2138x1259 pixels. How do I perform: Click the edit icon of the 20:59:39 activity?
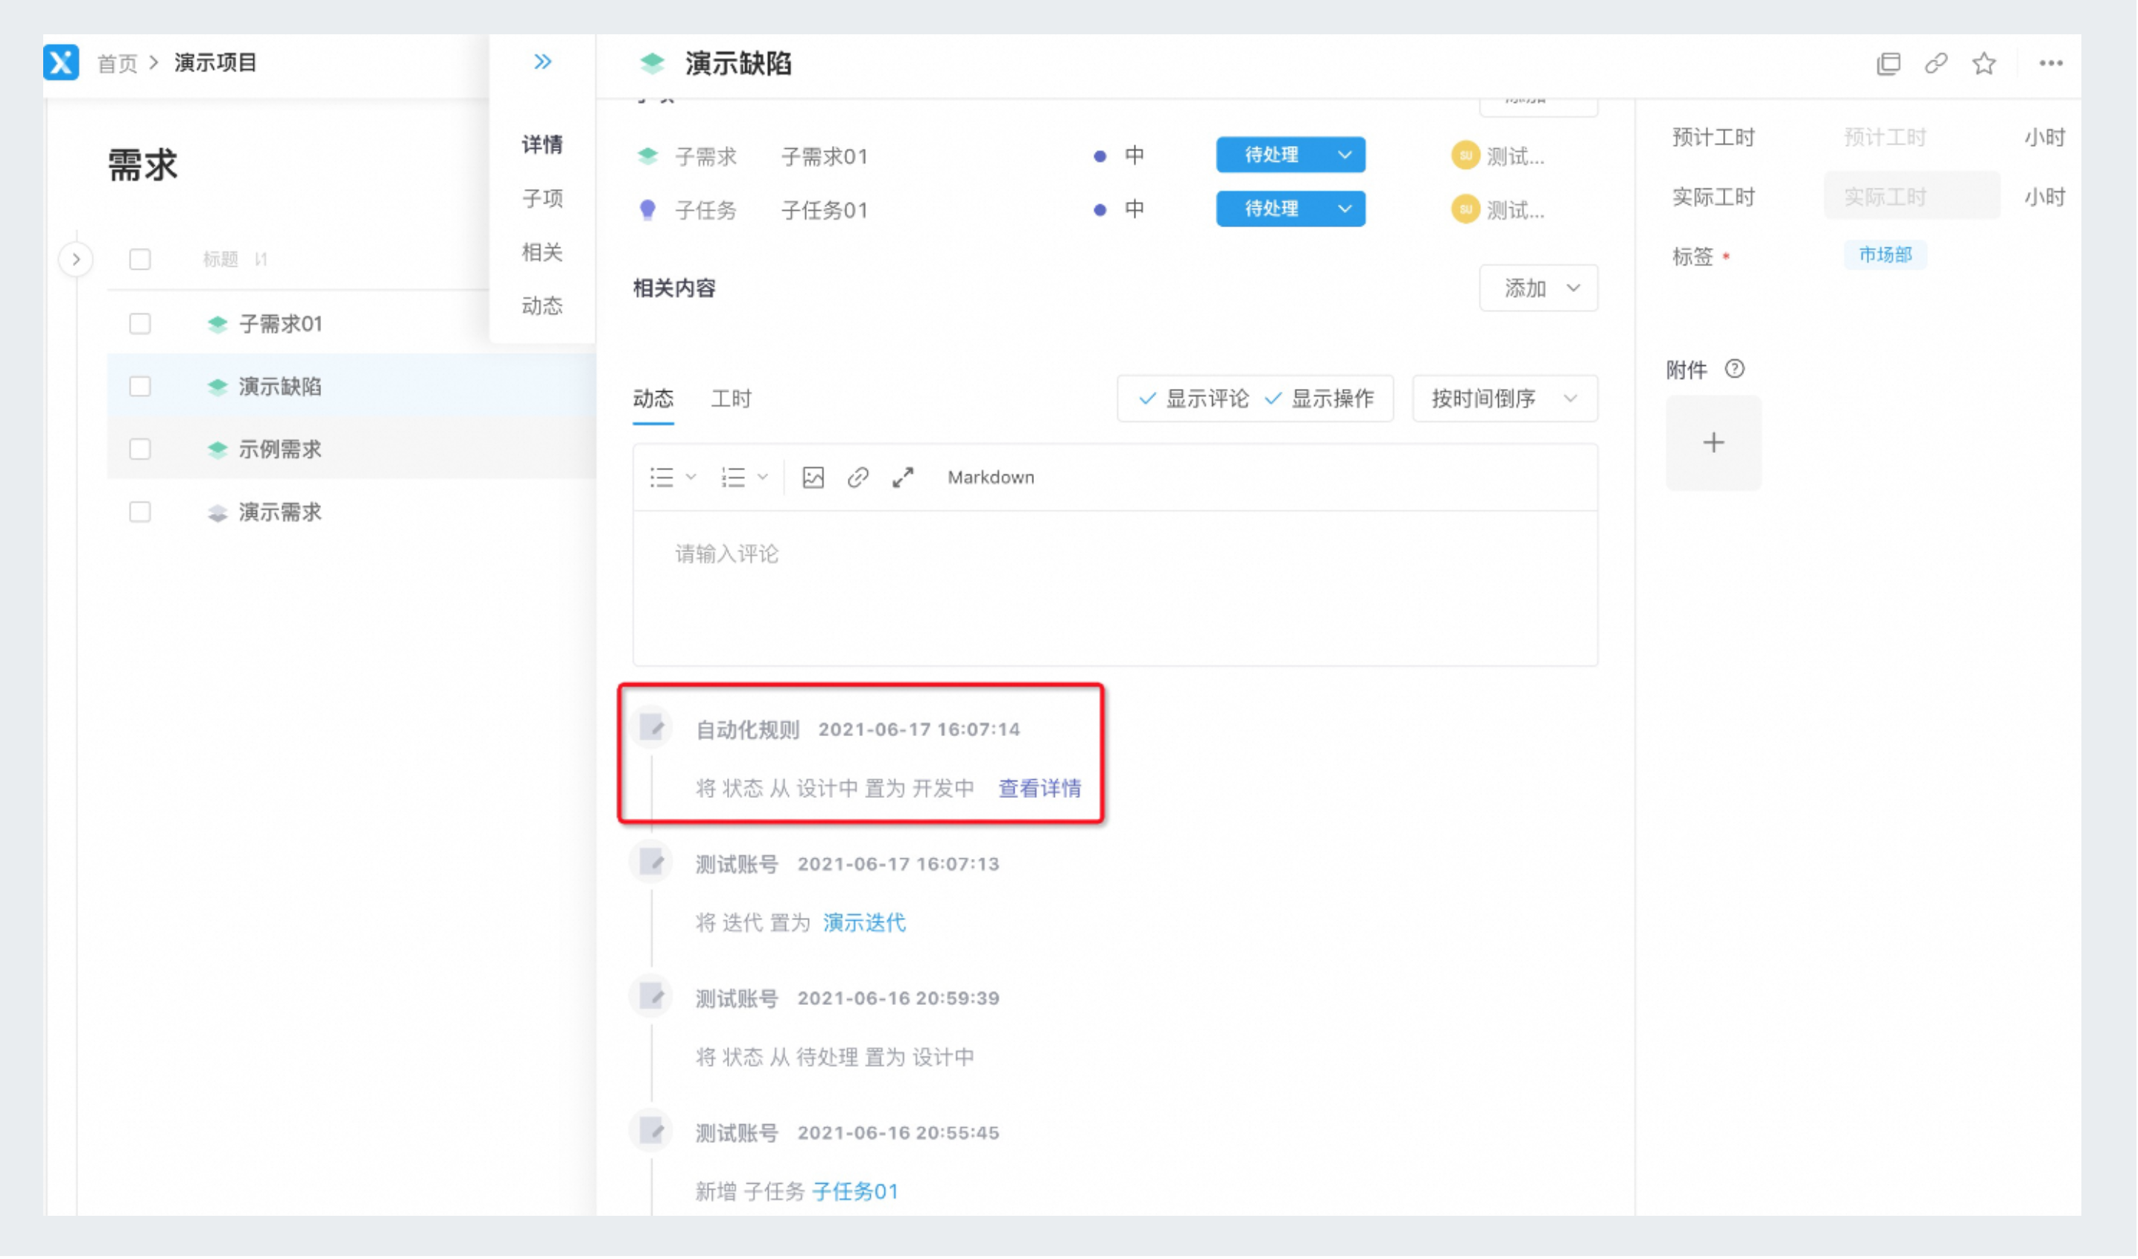(x=653, y=997)
